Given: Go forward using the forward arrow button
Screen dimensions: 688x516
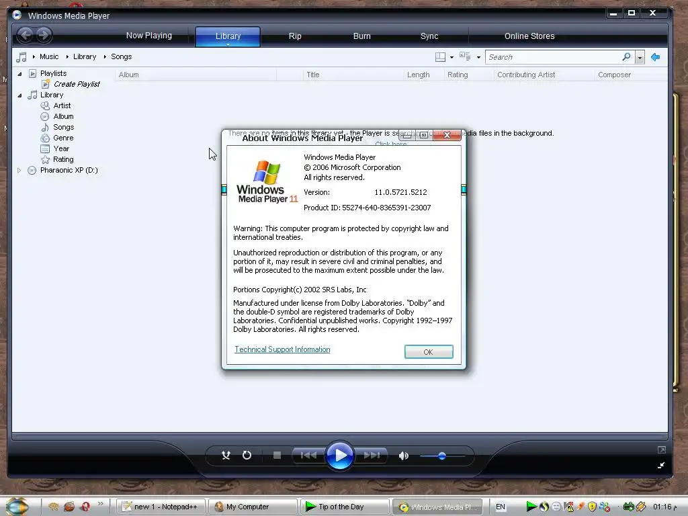Looking at the screenshot, I should coord(44,35).
